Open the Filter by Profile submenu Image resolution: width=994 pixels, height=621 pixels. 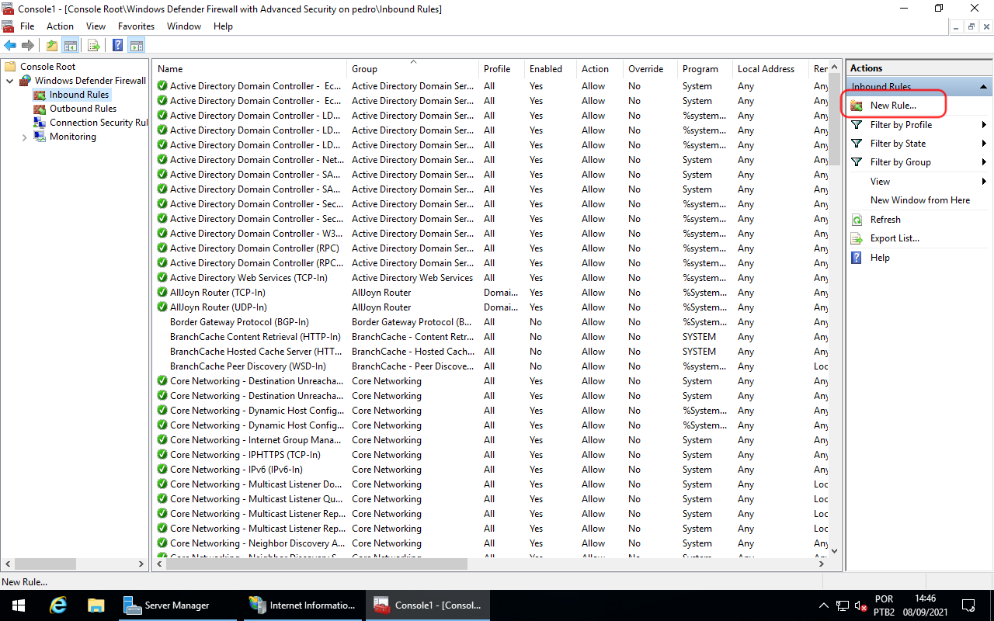pyautogui.click(x=901, y=125)
